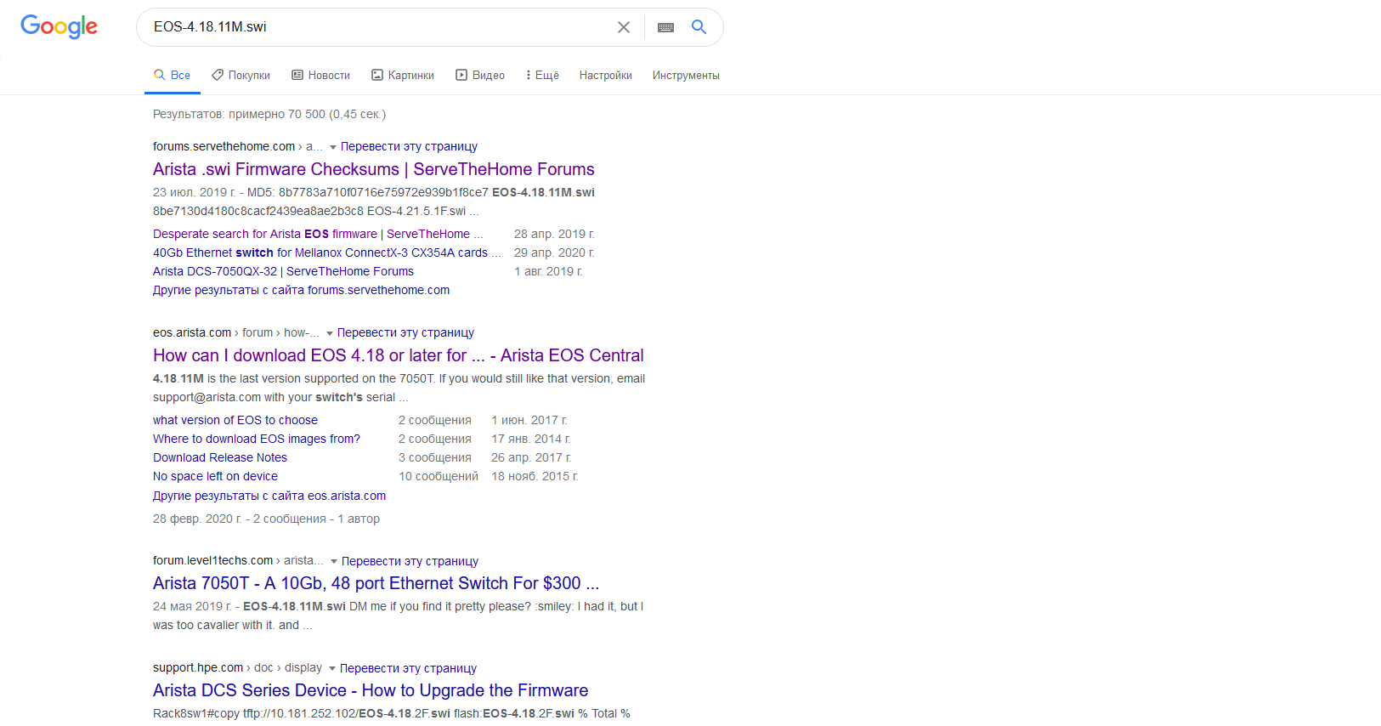Expand the Ещё menu

[542, 75]
